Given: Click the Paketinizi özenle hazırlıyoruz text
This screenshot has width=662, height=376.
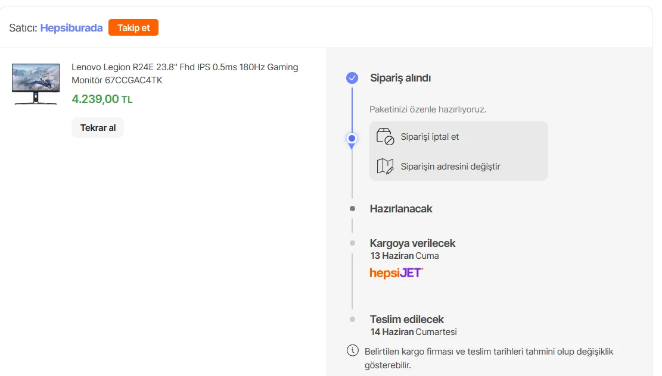Looking at the screenshot, I should (428, 109).
